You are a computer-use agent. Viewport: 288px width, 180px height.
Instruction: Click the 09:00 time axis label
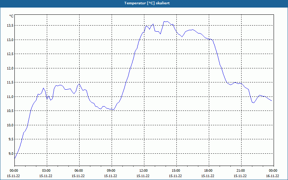[x=112, y=171]
